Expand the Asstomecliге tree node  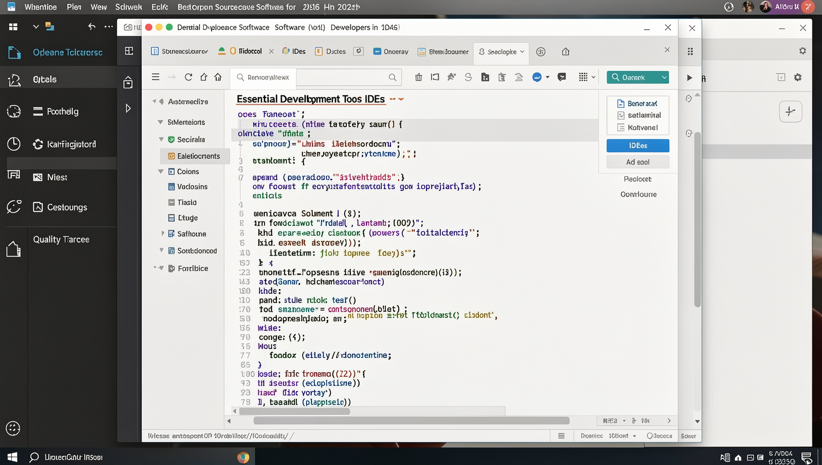(154, 102)
